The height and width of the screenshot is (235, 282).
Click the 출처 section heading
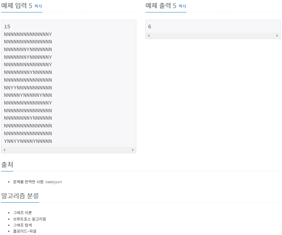(x=7, y=165)
